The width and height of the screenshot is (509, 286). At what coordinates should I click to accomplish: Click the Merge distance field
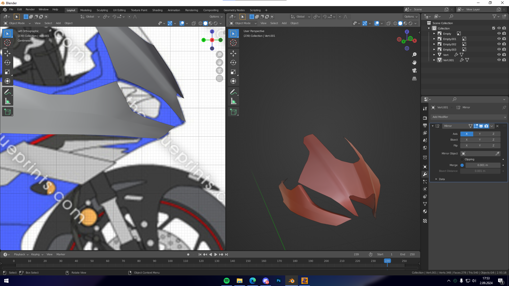[x=482, y=165]
